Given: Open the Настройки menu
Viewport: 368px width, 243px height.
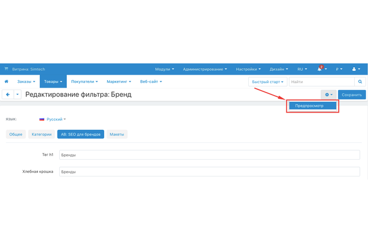Looking at the screenshot, I should pyautogui.click(x=248, y=69).
